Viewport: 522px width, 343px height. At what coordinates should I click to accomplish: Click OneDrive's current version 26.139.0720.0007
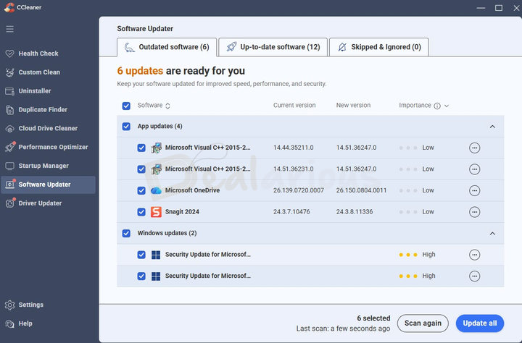pyautogui.click(x=299, y=190)
